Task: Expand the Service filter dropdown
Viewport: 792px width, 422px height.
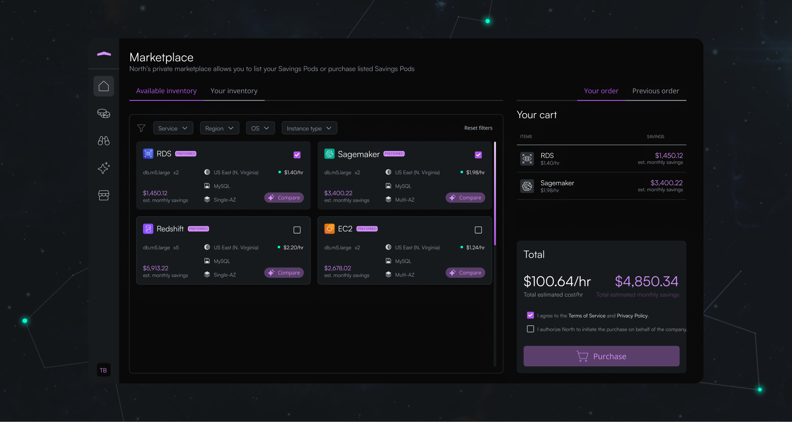Action: point(173,128)
